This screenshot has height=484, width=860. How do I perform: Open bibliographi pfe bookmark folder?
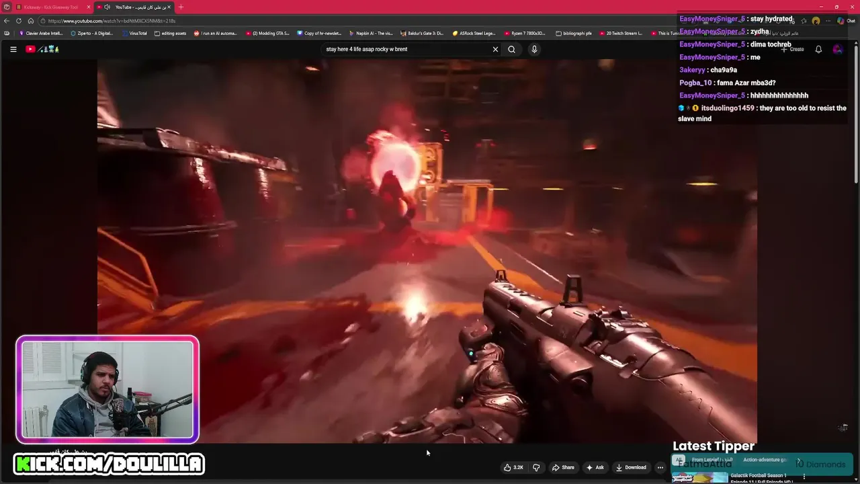(x=574, y=33)
